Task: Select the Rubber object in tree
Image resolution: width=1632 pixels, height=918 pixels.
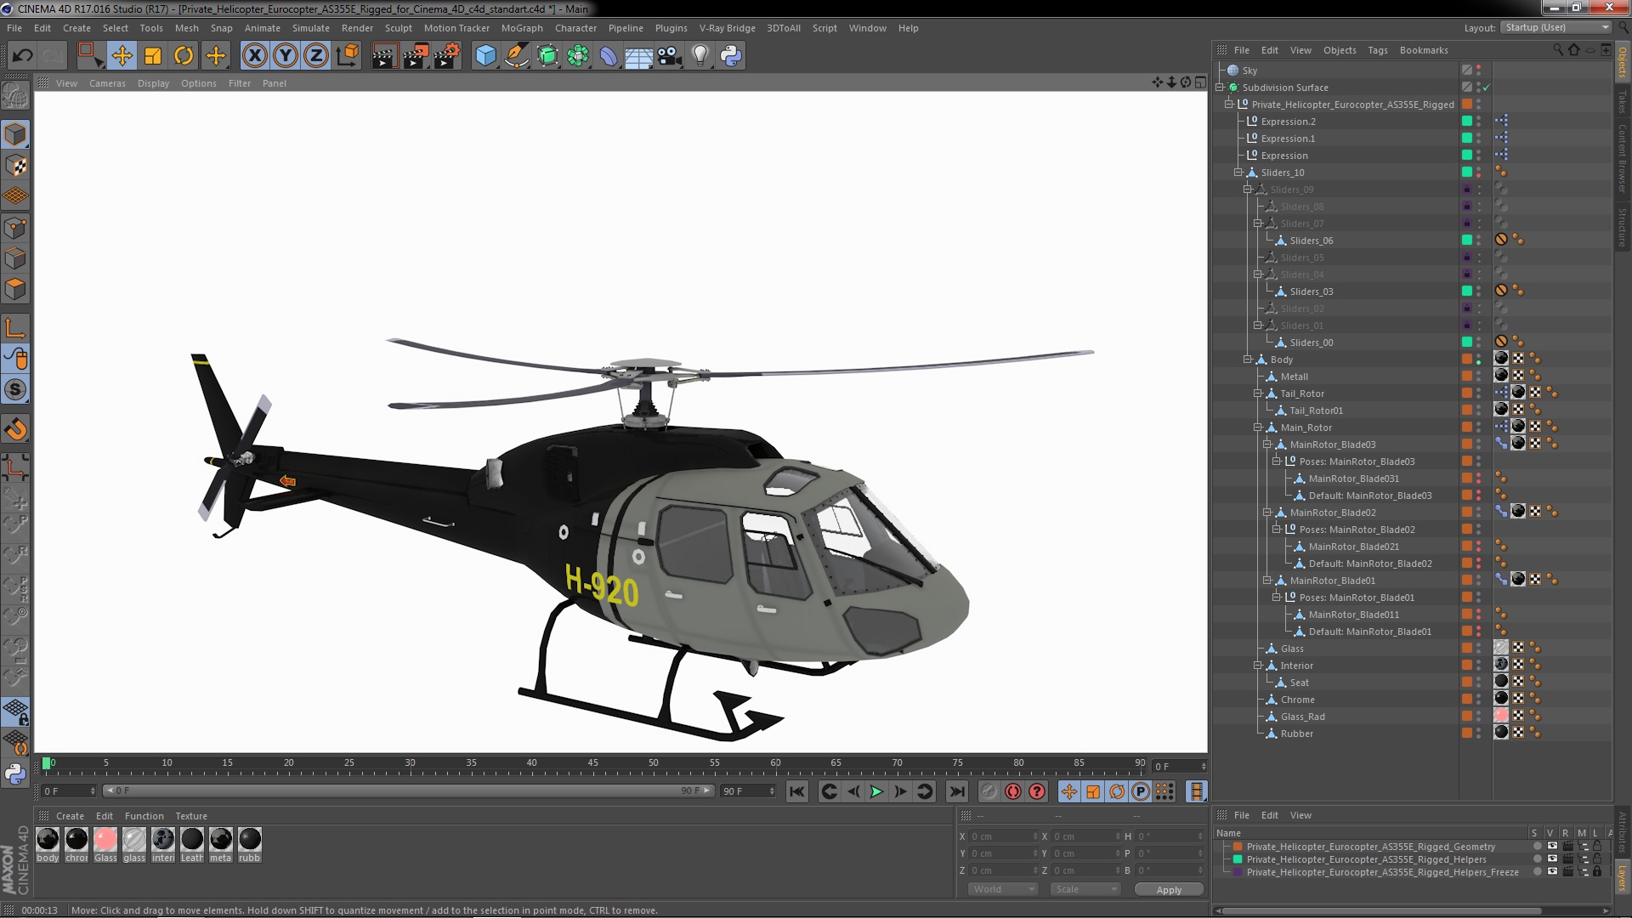Action: (x=1296, y=734)
